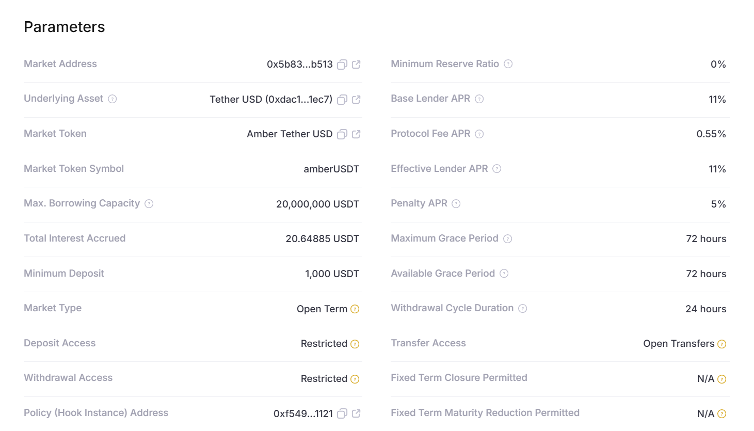This screenshot has width=754, height=431.
Task: Show Underlying Asset help tooltip
Action: (x=113, y=99)
